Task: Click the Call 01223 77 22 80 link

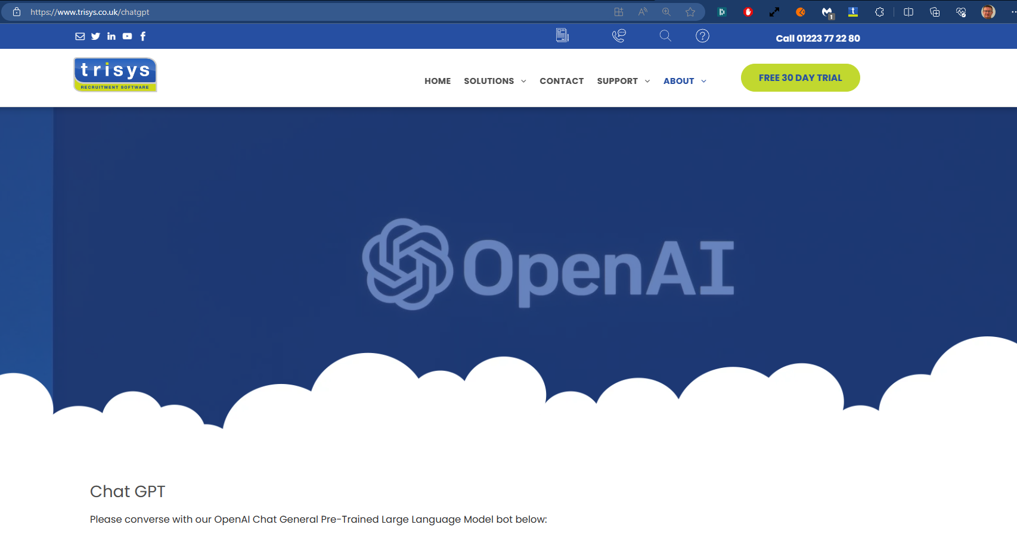Action: (x=817, y=38)
